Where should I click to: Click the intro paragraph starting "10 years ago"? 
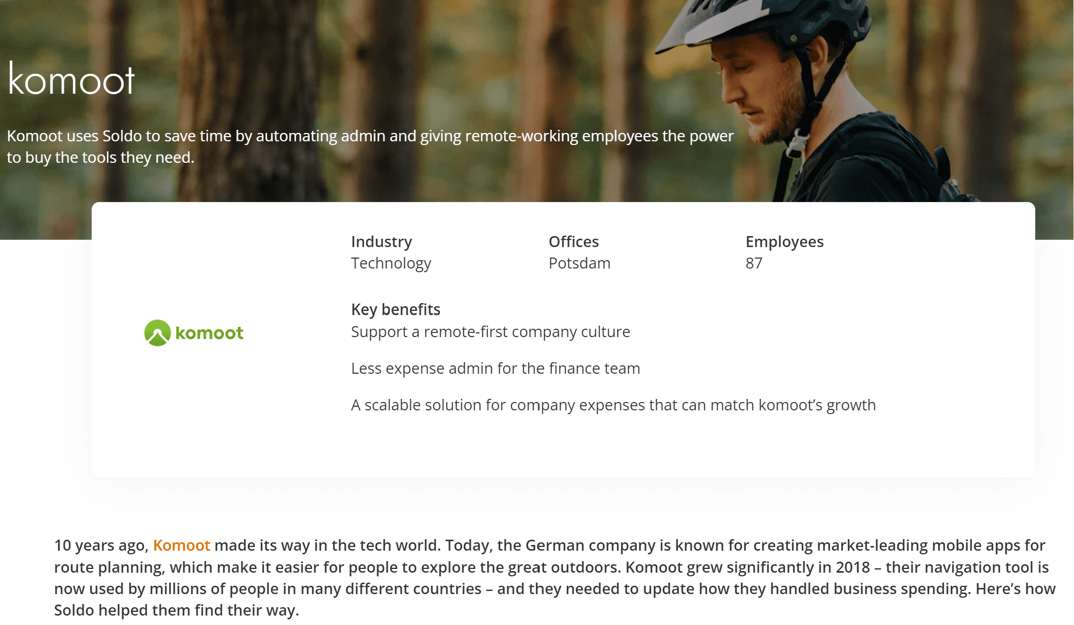(x=550, y=567)
